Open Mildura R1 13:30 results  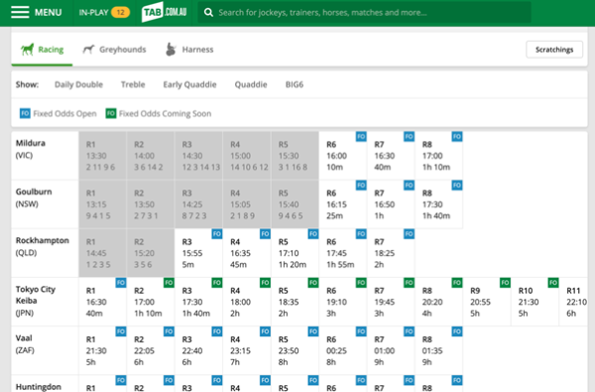coord(102,156)
